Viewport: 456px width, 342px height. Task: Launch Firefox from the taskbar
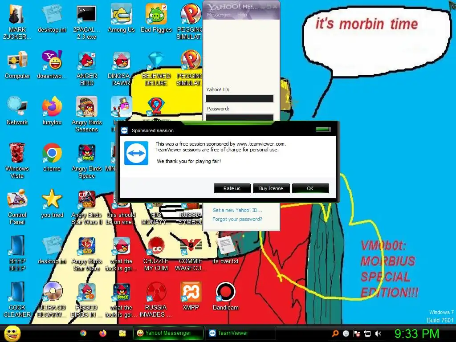(x=103, y=333)
